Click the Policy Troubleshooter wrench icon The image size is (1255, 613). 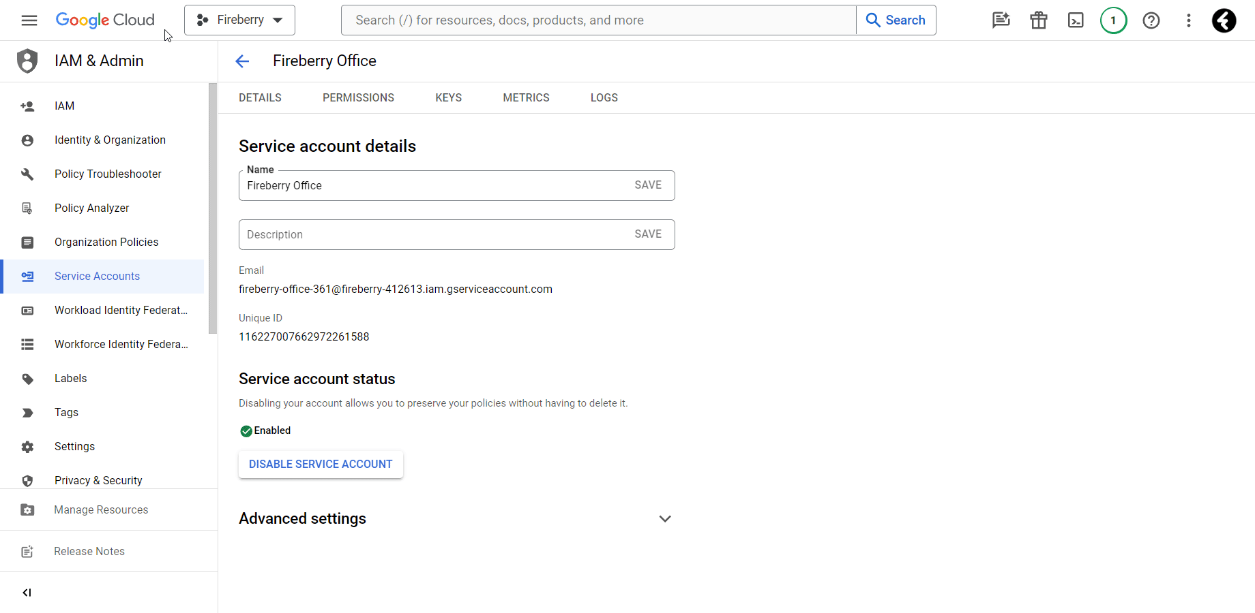click(x=27, y=174)
